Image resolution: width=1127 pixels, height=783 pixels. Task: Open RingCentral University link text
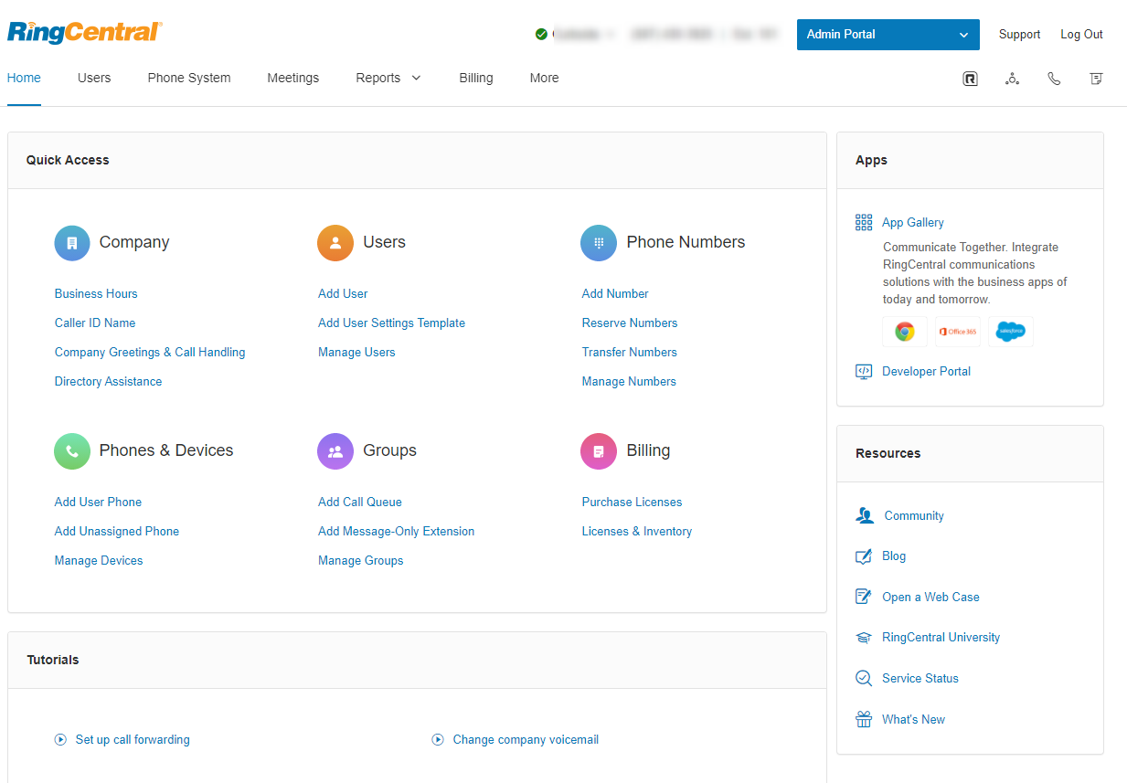point(941,638)
